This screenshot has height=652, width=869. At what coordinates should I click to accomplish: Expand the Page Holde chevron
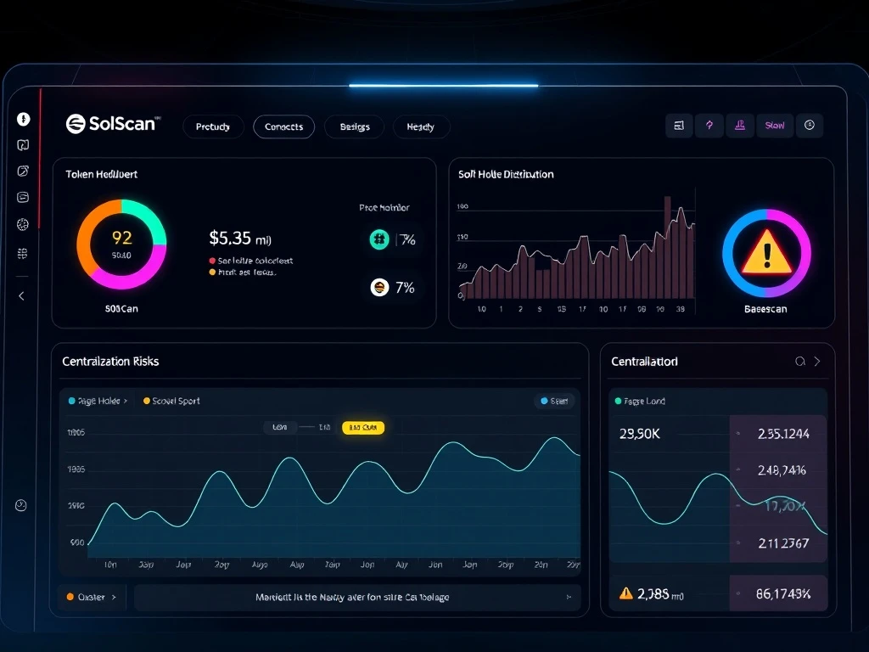126,401
